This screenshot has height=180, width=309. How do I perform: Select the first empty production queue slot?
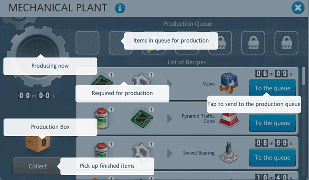point(87,43)
